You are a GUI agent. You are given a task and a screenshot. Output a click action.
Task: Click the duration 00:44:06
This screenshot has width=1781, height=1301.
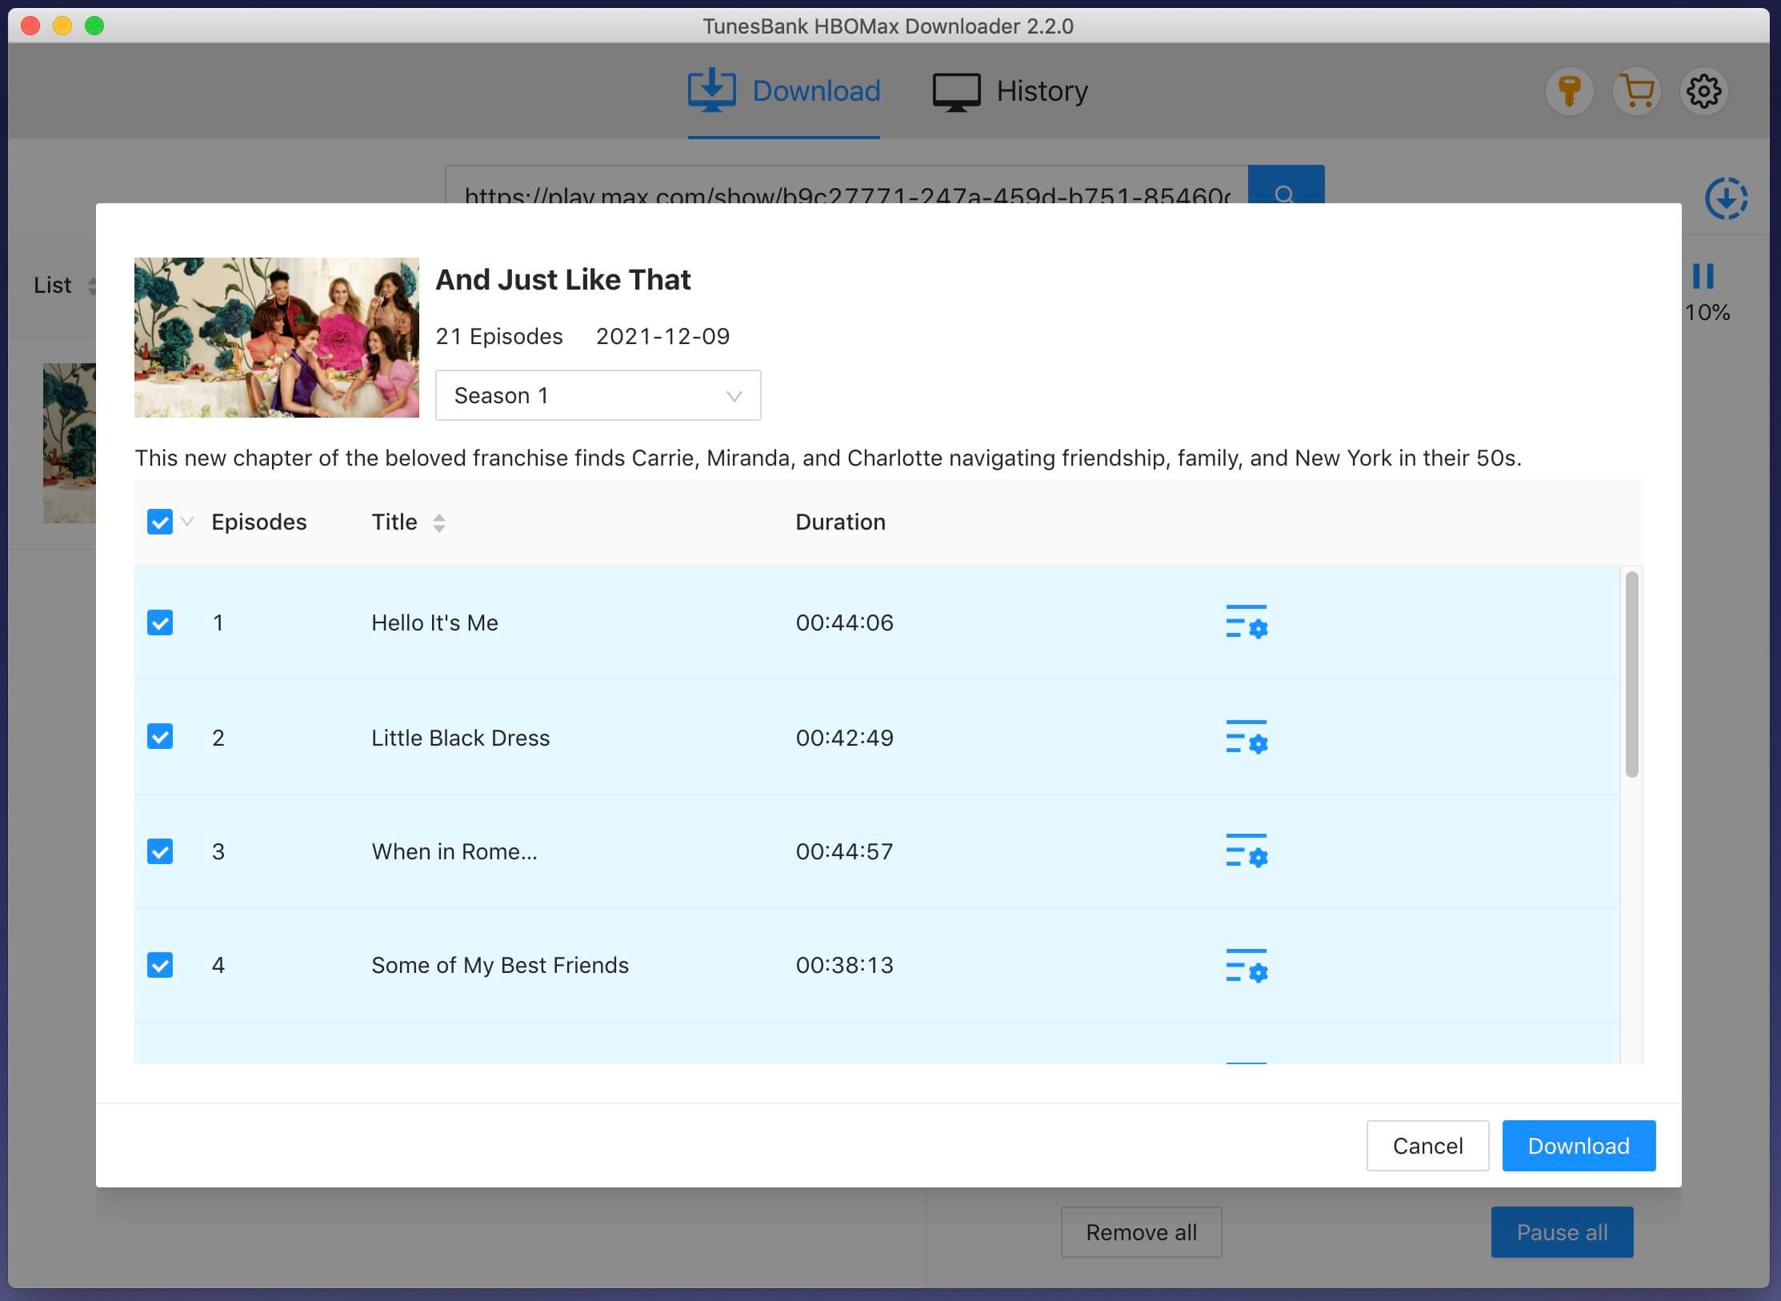coord(844,622)
